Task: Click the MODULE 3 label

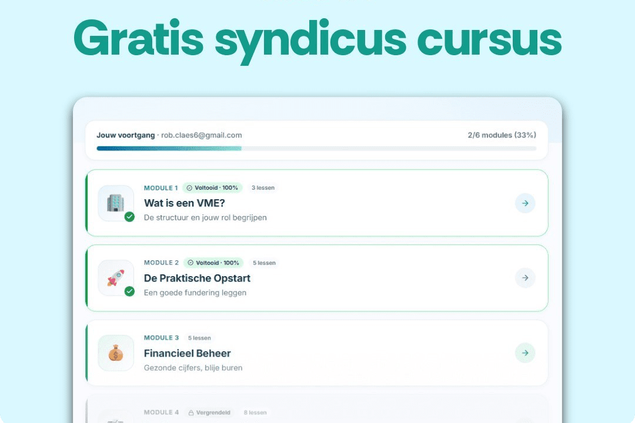Action: tap(161, 338)
